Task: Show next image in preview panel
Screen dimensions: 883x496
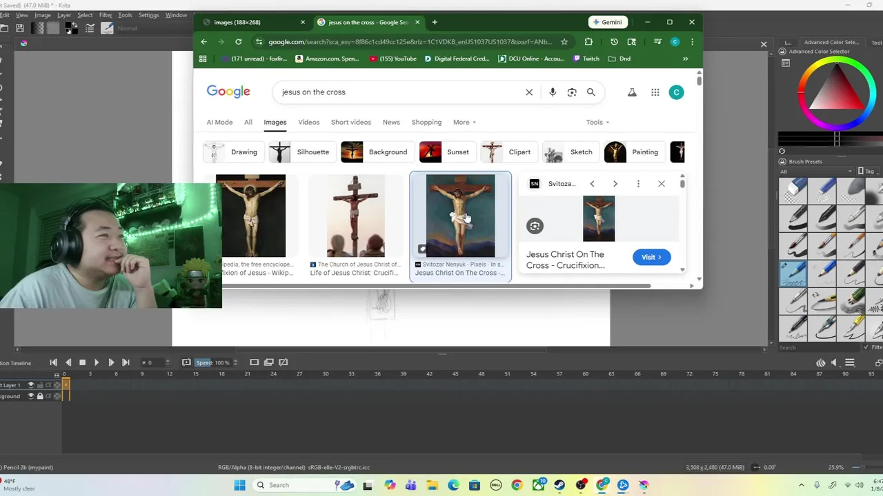Action: tap(615, 184)
